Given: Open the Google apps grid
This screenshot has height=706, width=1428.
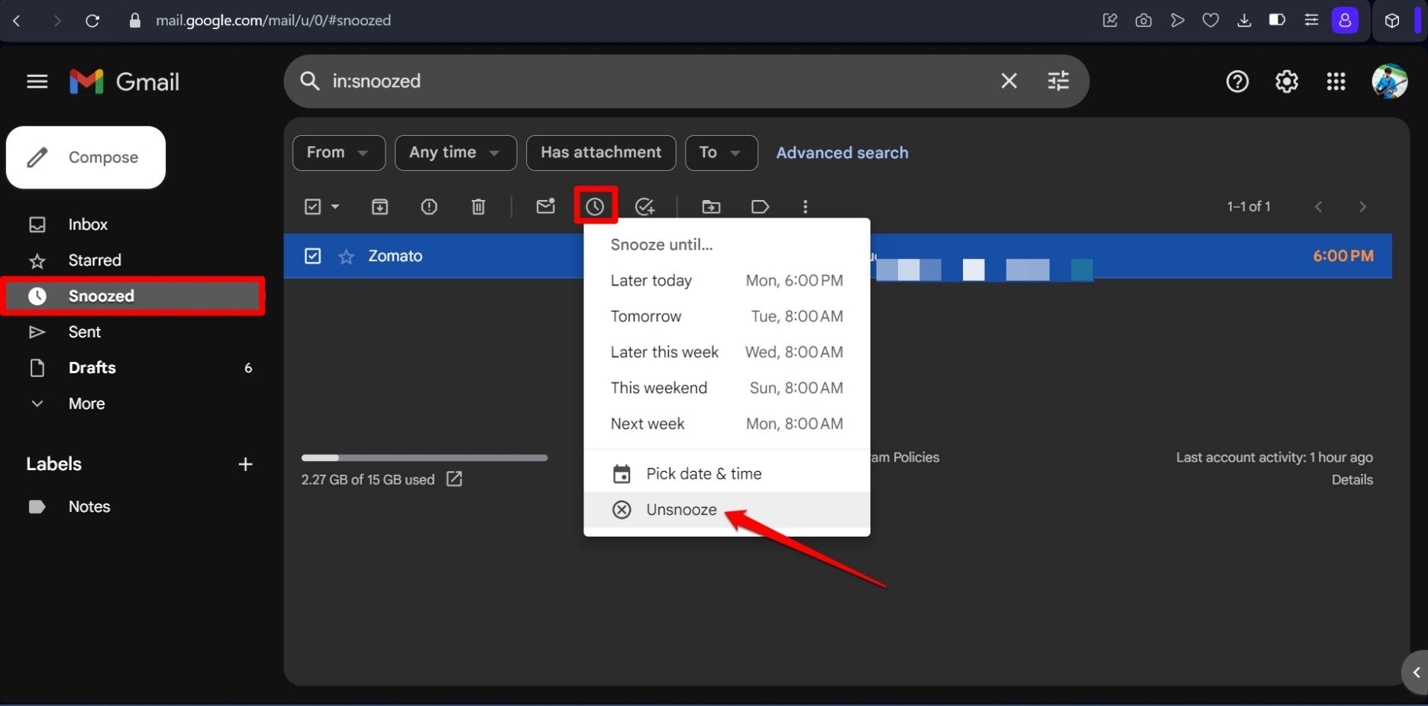Looking at the screenshot, I should (1336, 81).
